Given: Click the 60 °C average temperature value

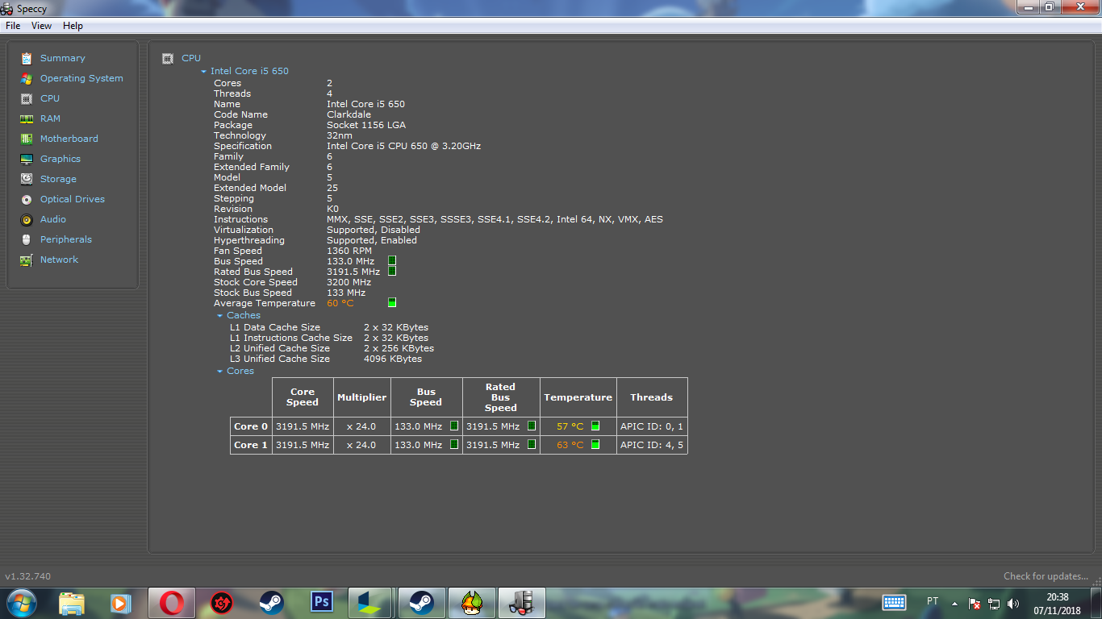Looking at the screenshot, I should point(340,303).
